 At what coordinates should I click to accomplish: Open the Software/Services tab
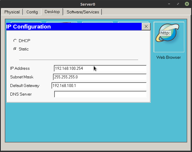[83, 12]
